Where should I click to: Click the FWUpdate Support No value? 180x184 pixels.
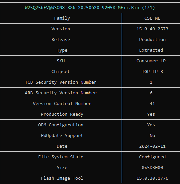152,136
